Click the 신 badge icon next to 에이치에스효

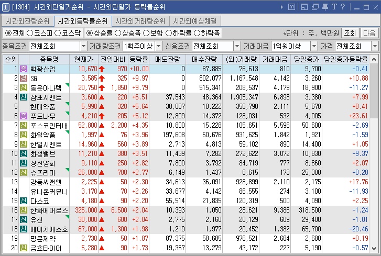[24, 229]
